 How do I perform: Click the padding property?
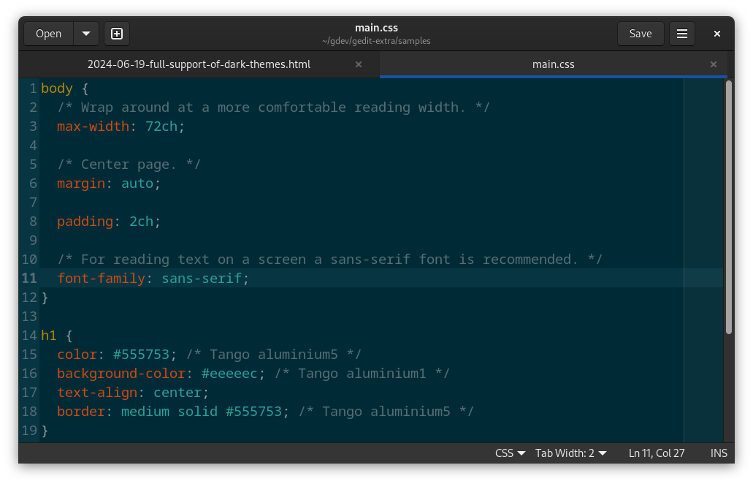[x=85, y=222]
